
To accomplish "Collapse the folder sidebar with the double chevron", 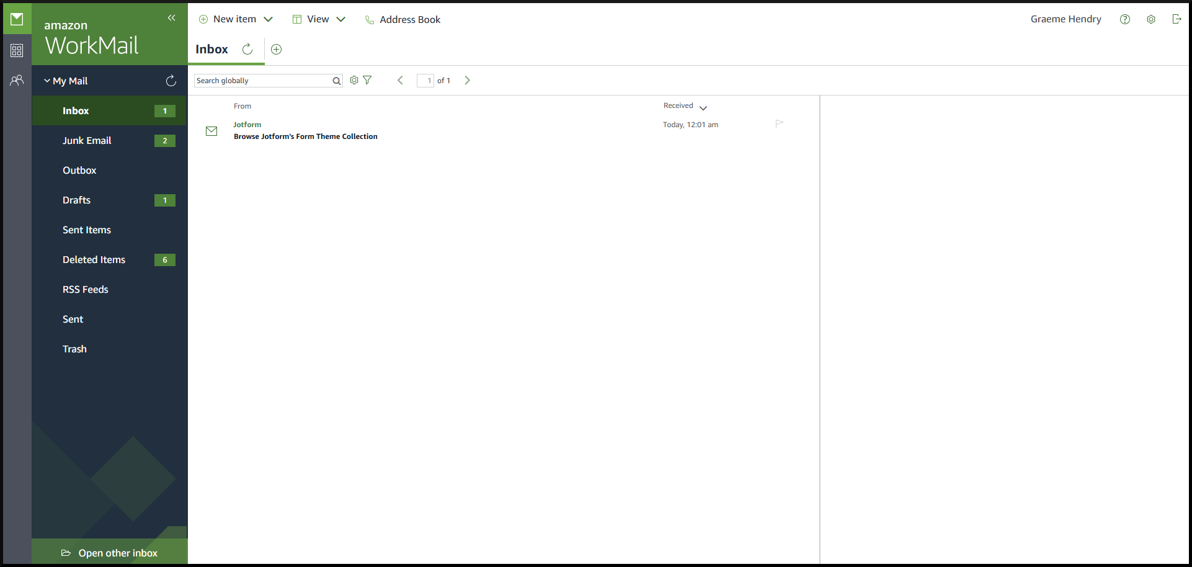I will click(171, 18).
